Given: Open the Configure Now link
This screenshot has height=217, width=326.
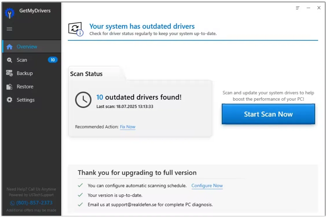Looking at the screenshot, I should pos(207,186).
